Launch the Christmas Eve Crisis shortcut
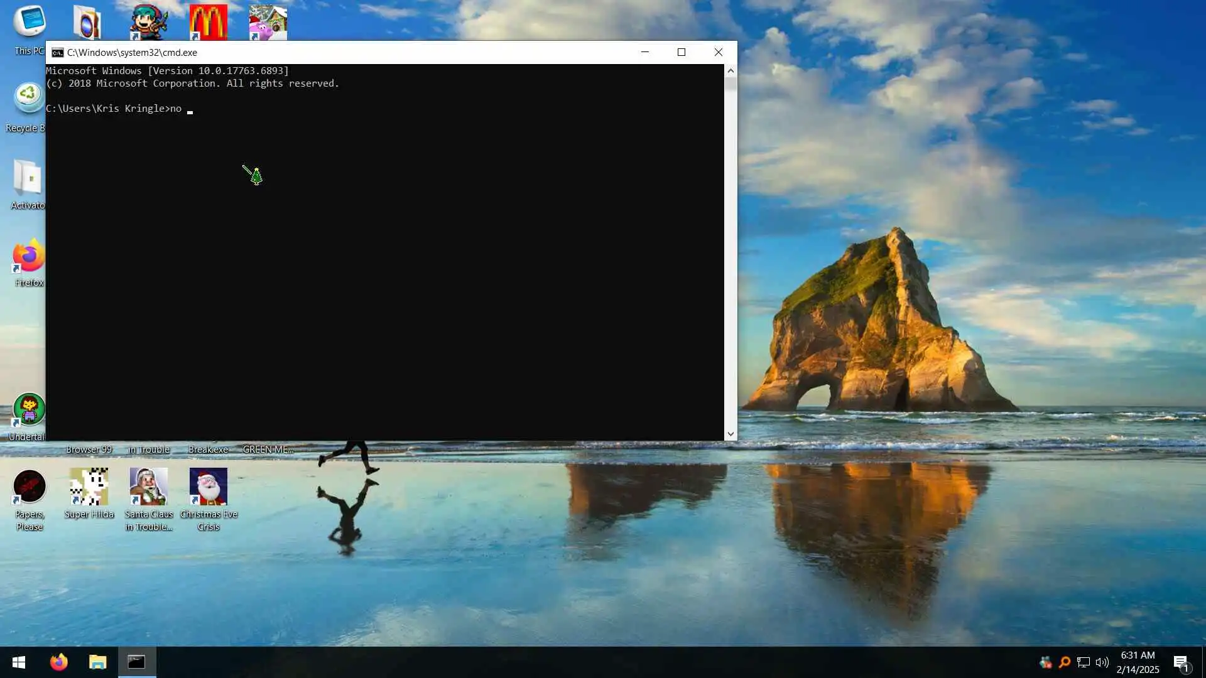This screenshot has height=678, width=1206. click(209, 487)
